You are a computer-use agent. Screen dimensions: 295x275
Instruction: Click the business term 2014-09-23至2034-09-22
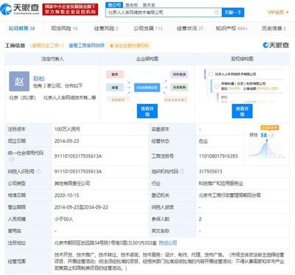[81, 207]
